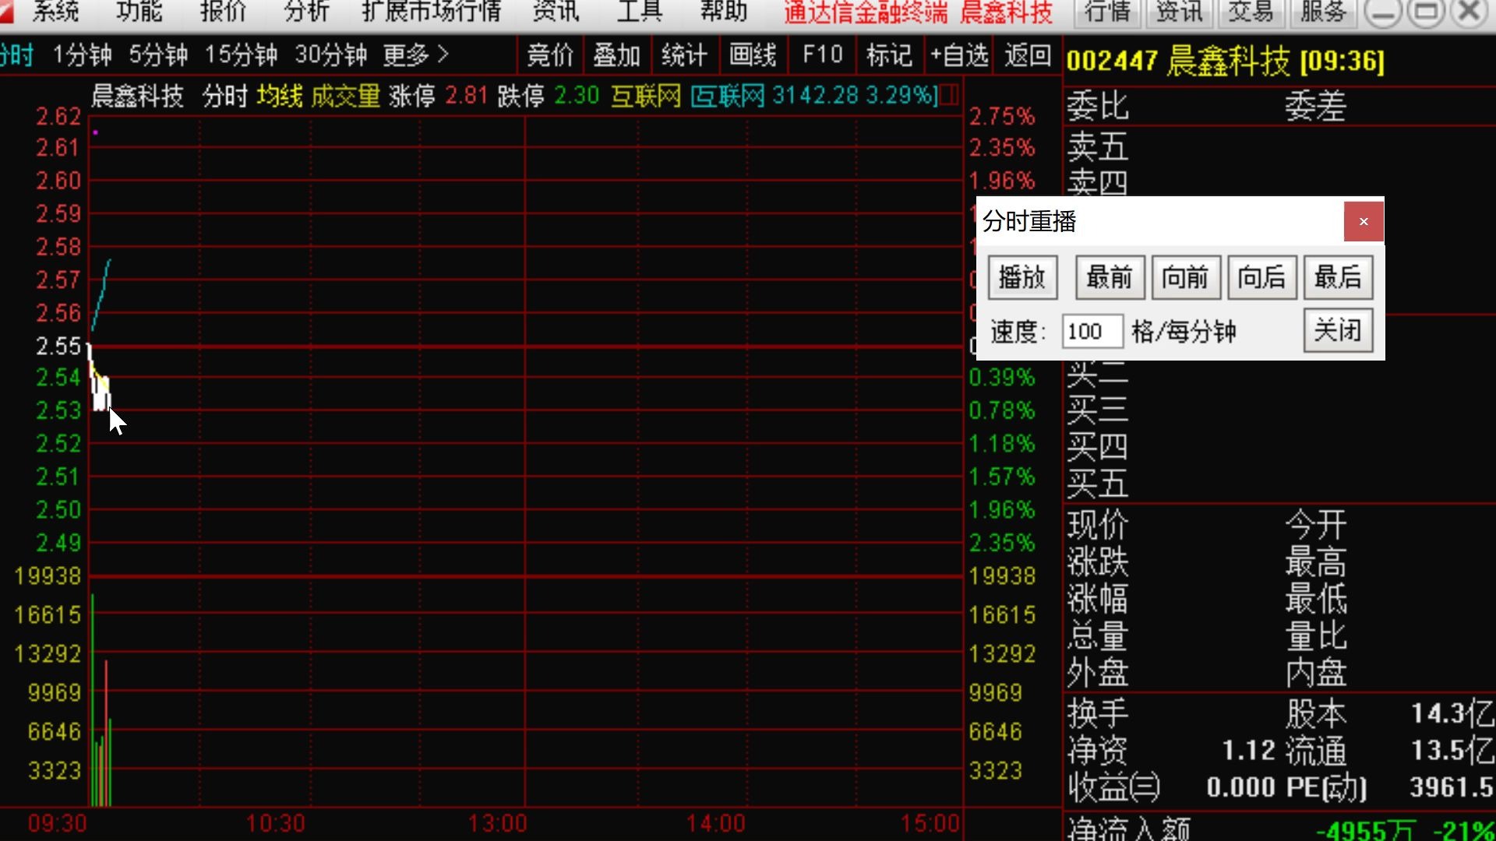Open the 工具 menu
Image resolution: width=1496 pixels, height=841 pixels.
click(x=639, y=12)
